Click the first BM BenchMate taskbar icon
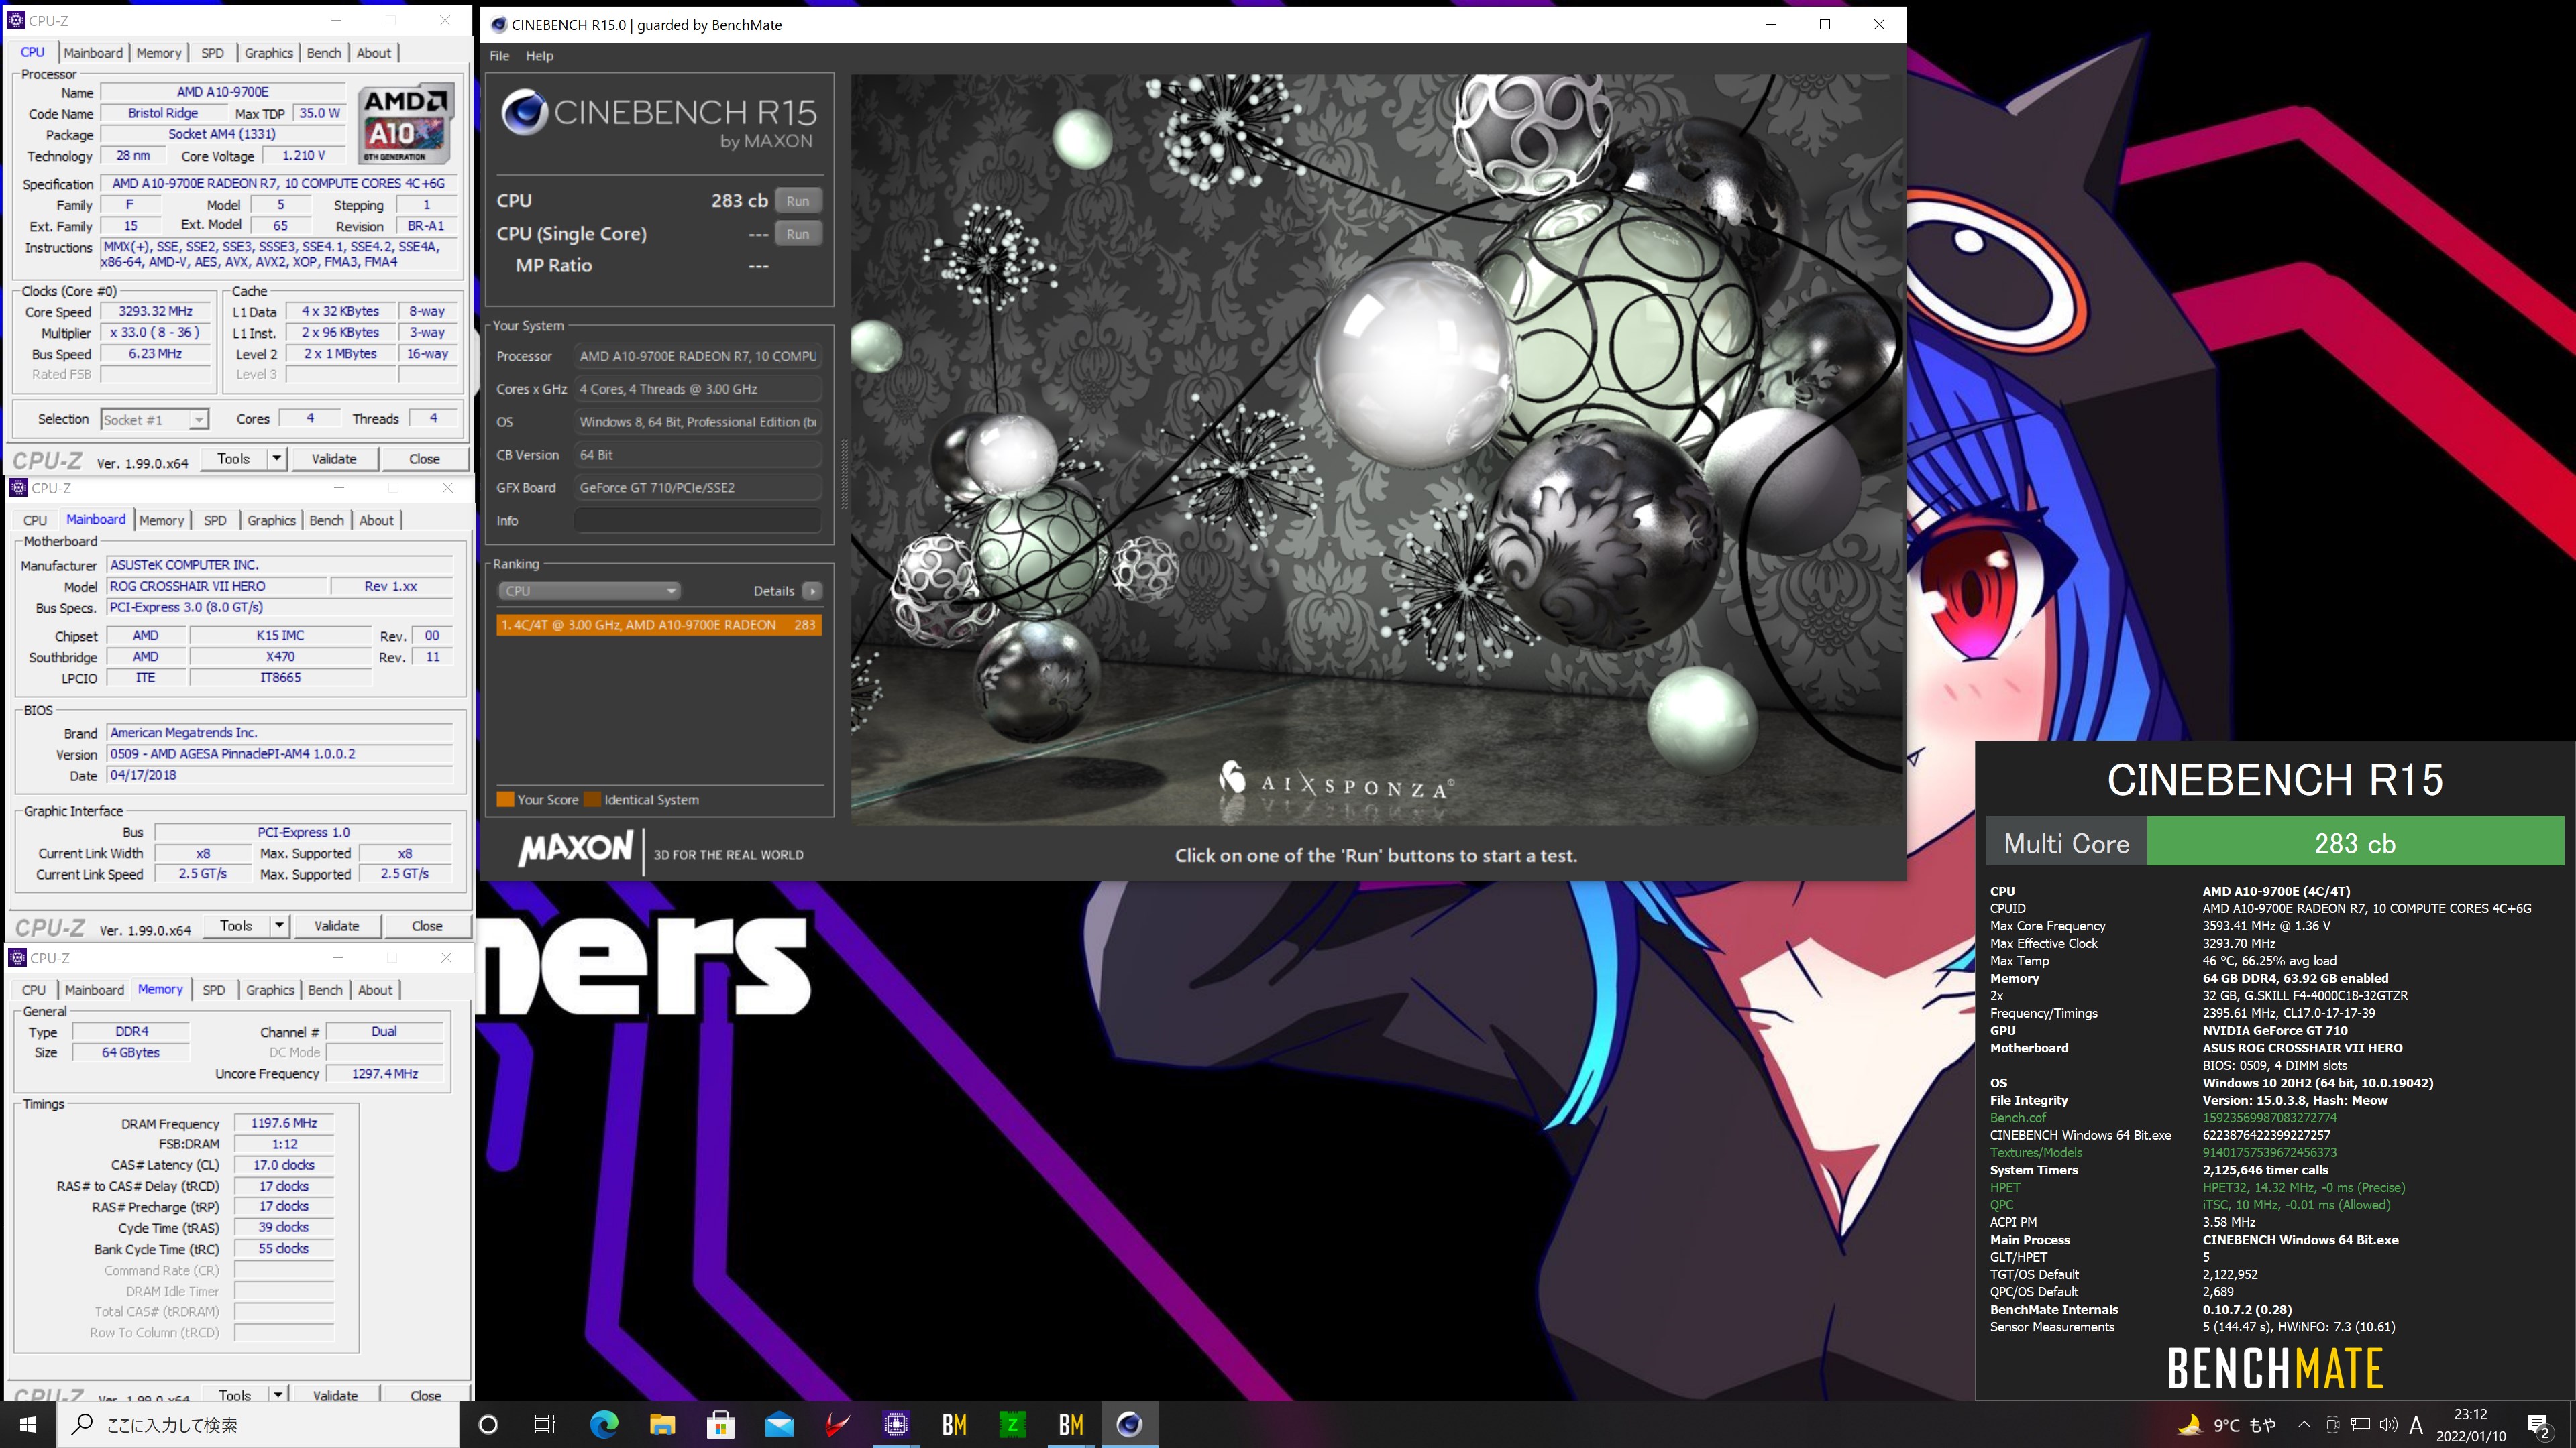The image size is (2576, 1448). 954,1424
